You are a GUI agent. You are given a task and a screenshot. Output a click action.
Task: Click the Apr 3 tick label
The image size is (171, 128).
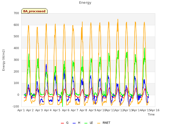(x=39, y=110)
